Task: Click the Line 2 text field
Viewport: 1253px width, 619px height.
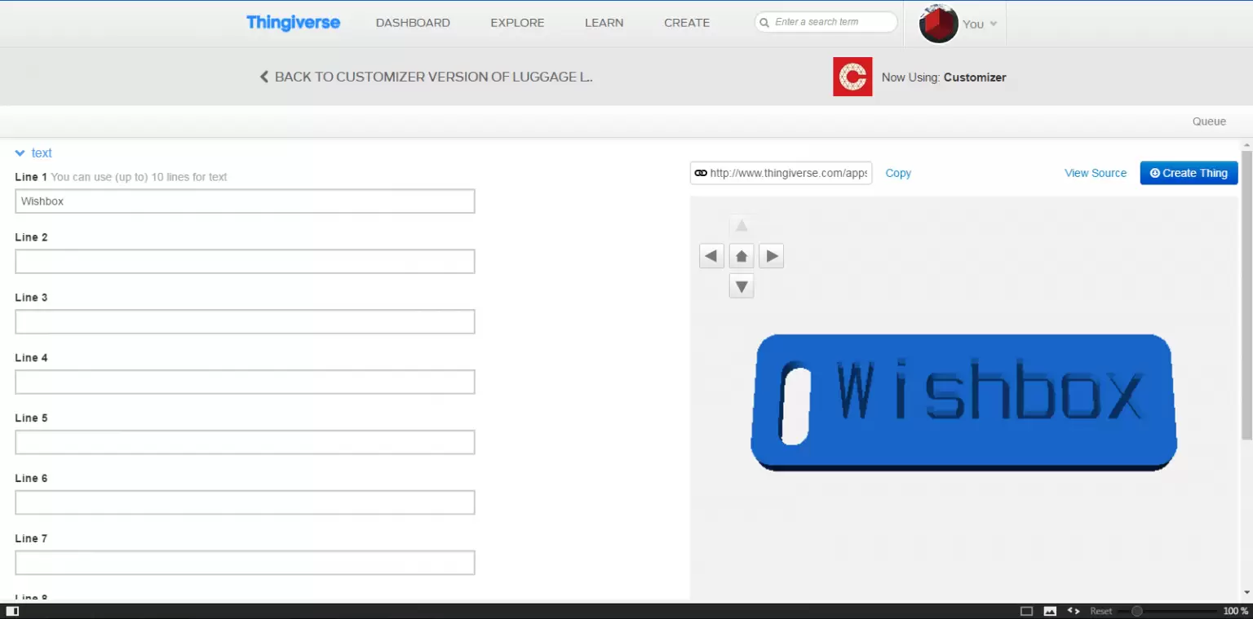Action: pos(245,262)
